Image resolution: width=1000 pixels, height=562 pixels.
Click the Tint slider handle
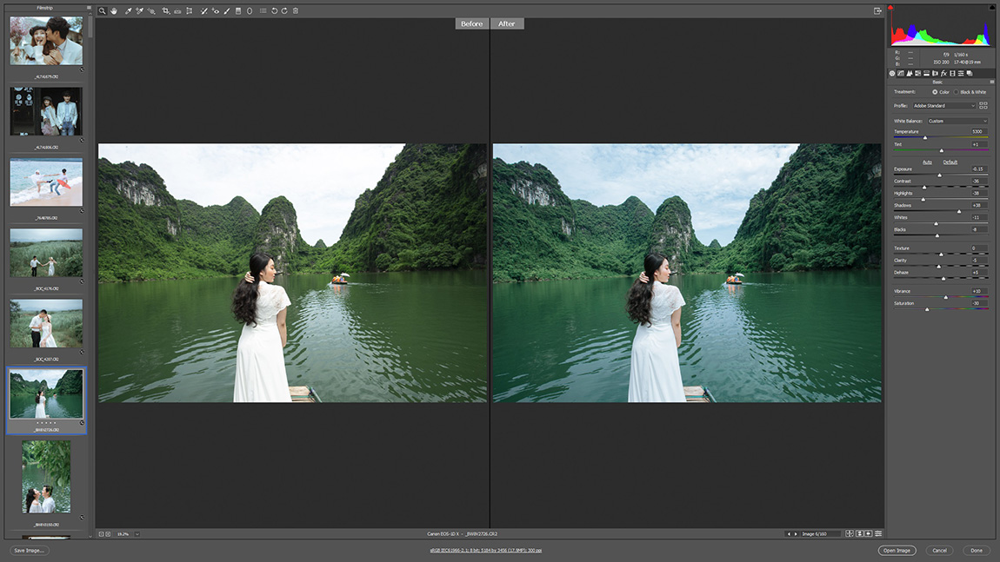tap(942, 150)
